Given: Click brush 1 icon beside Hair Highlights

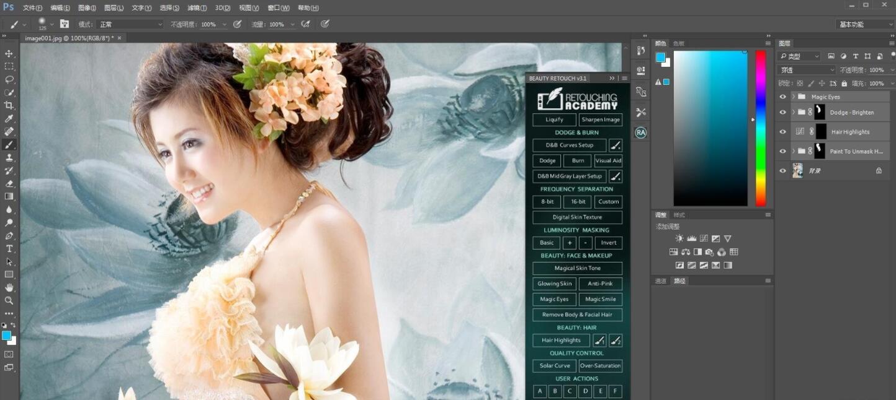Looking at the screenshot, I should tap(599, 341).
